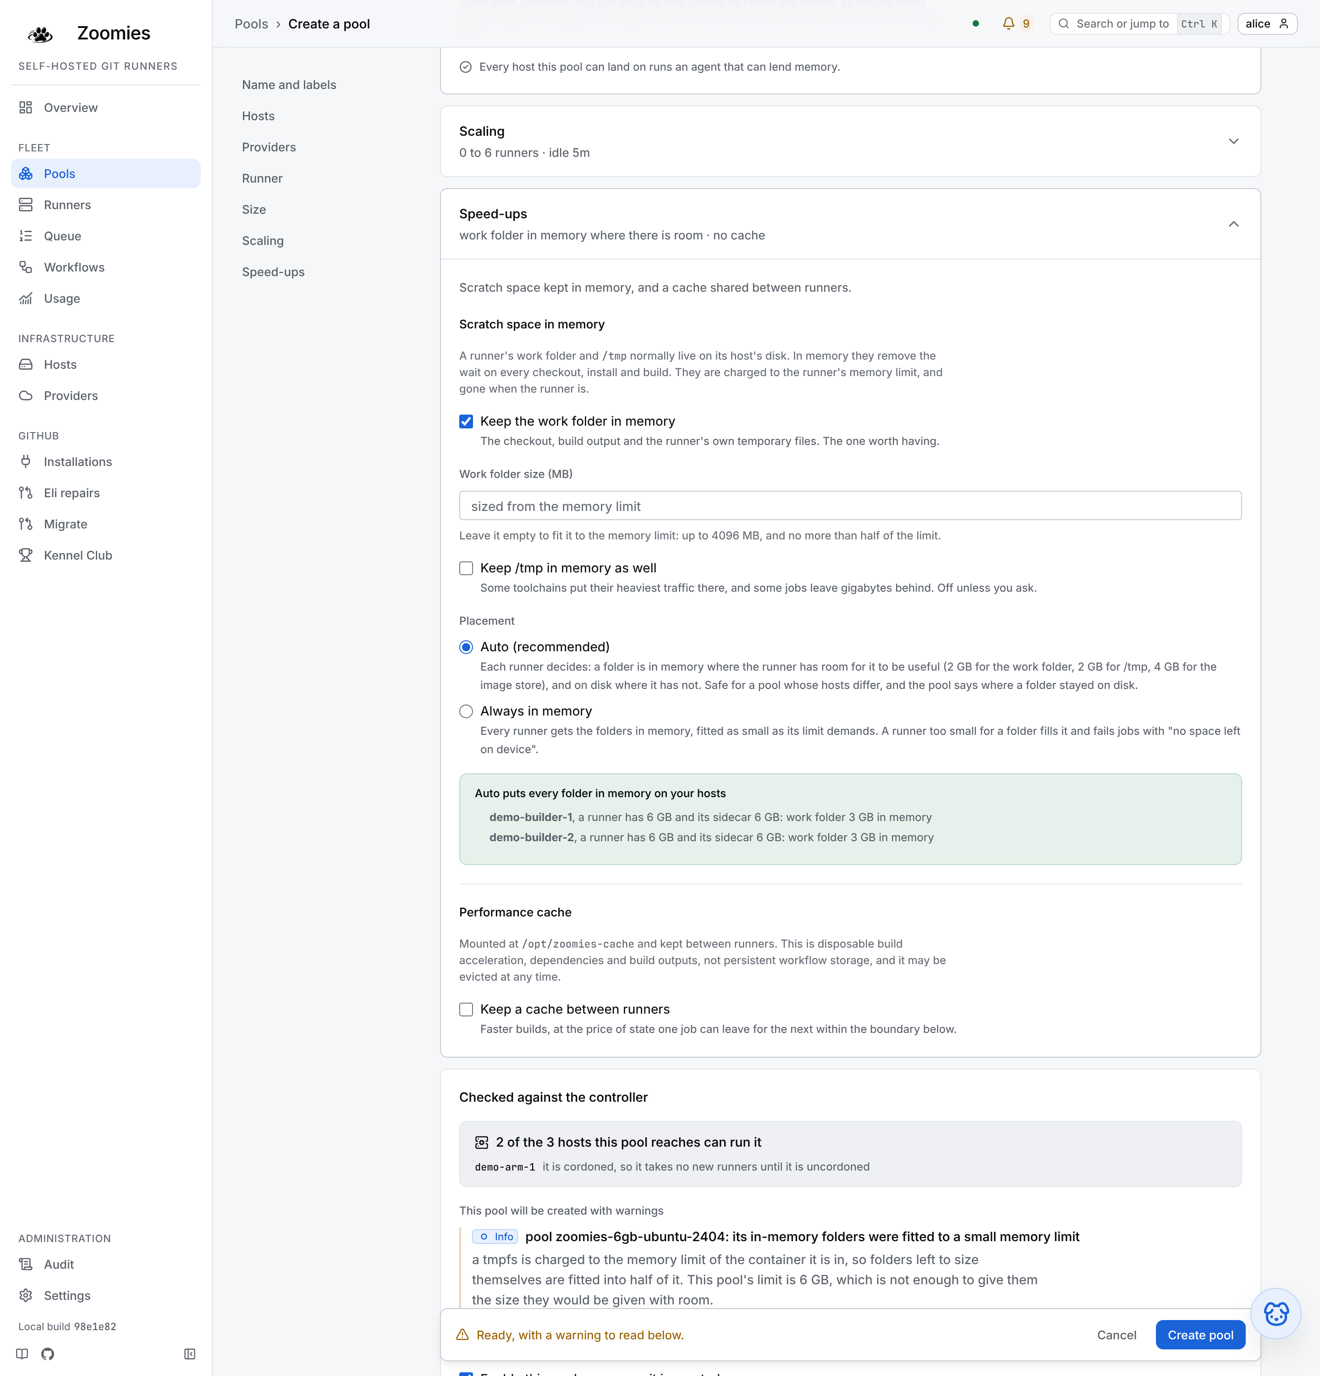Uncheck Keep the work folder in memory
This screenshot has height=1376, width=1320.
coord(466,421)
